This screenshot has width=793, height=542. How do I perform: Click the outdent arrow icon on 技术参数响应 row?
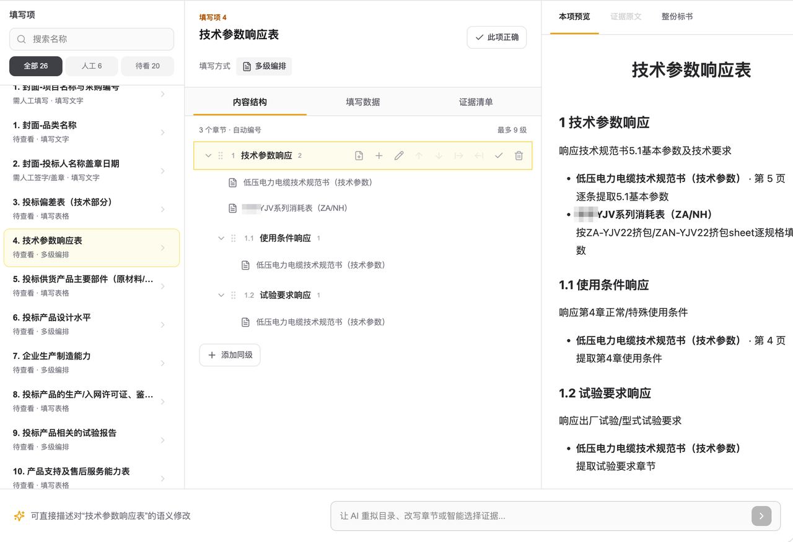coord(479,156)
